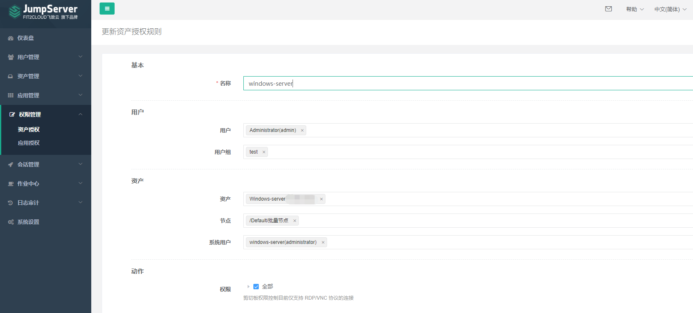Click the grid icon next to 应用管理
Screen dimensions: 693x313
[x=10, y=95]
